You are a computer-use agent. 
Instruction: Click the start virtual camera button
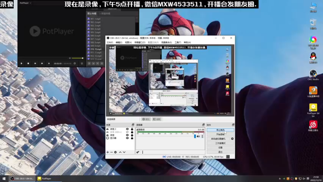tap(218, 139)
